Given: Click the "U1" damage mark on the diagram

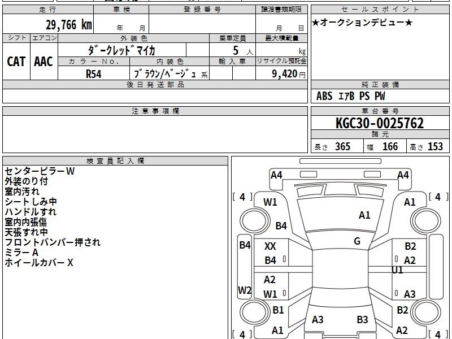Looking at the screenshot, I should tap(397, 270).
